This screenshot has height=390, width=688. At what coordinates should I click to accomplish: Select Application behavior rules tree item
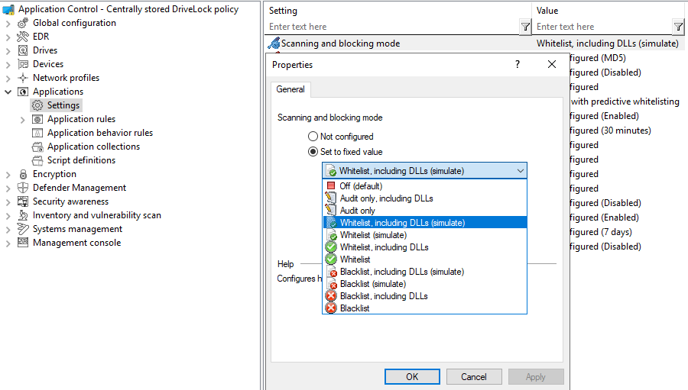100,133
